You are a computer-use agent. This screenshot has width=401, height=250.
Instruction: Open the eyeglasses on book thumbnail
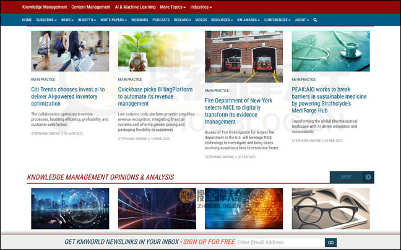pos(330,209)
